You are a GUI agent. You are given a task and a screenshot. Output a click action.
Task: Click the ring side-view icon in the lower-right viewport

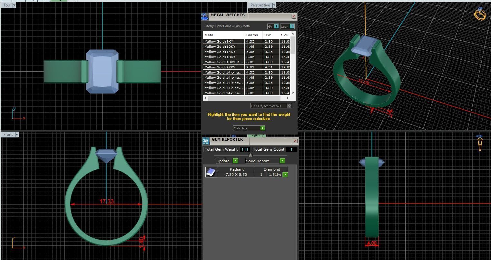coord(480,143)
